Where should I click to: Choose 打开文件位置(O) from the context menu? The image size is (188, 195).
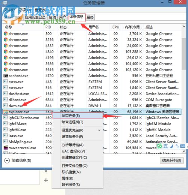tap(77, 166)
